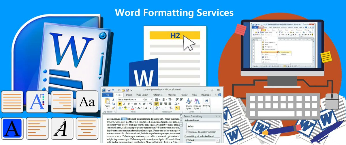346x145 pixels.
Task: Toggle Strikethrough abc button
Action: pos(135,104)
